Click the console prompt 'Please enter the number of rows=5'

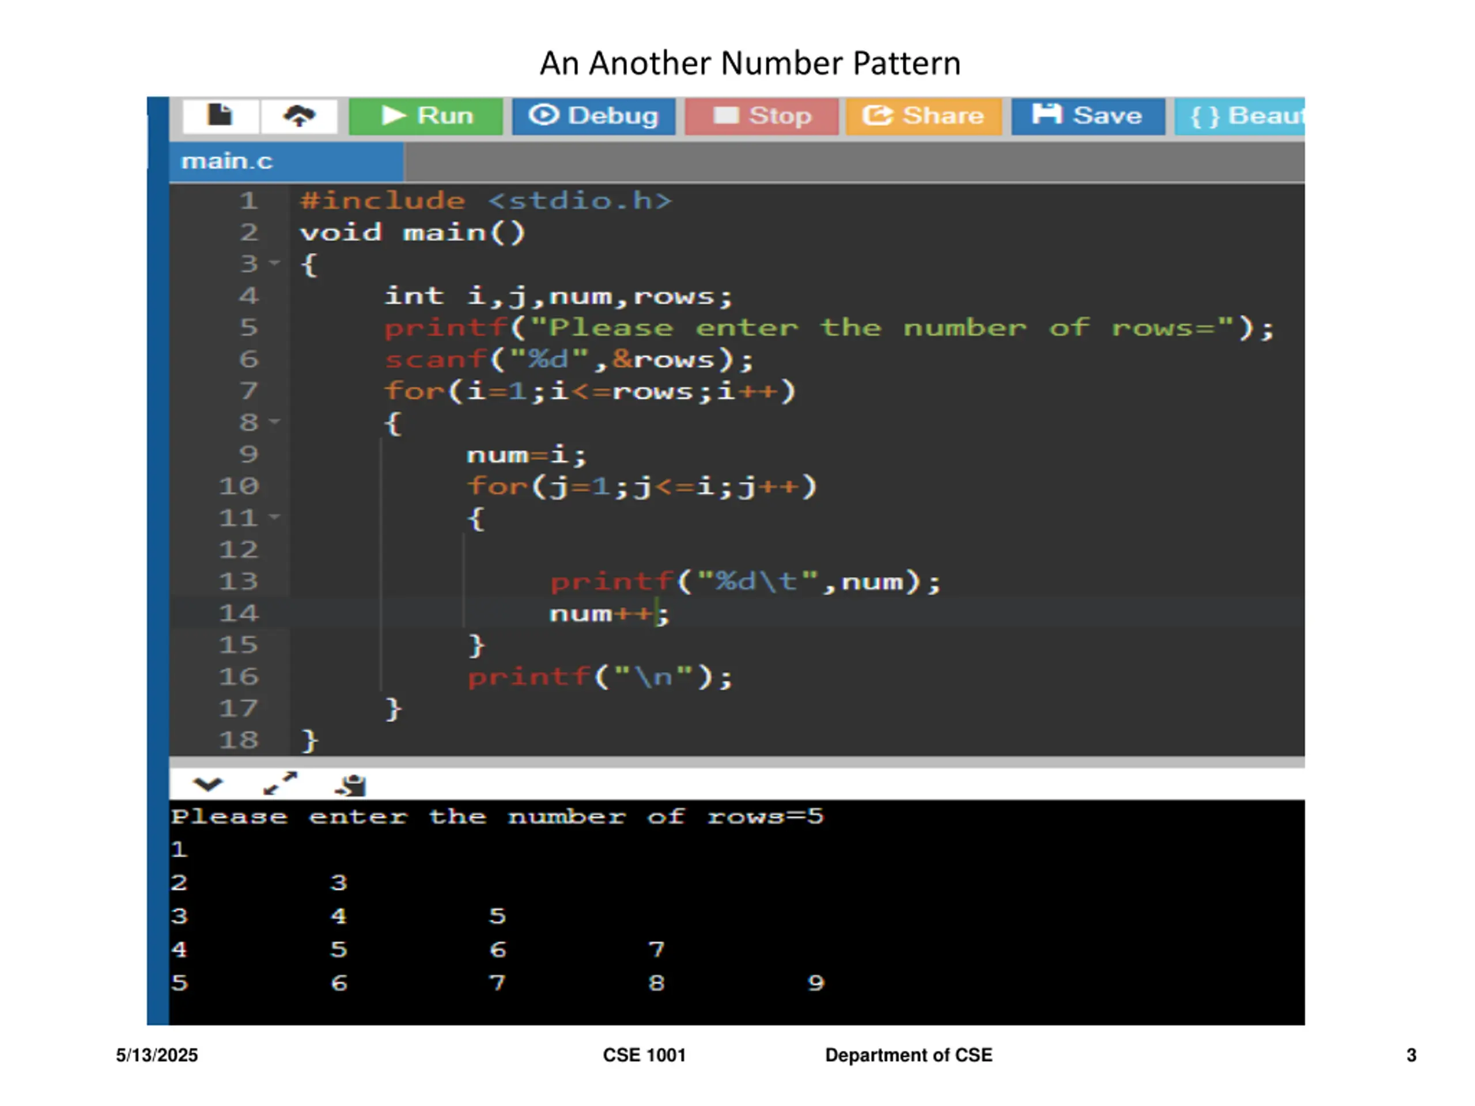pos(497,817)
